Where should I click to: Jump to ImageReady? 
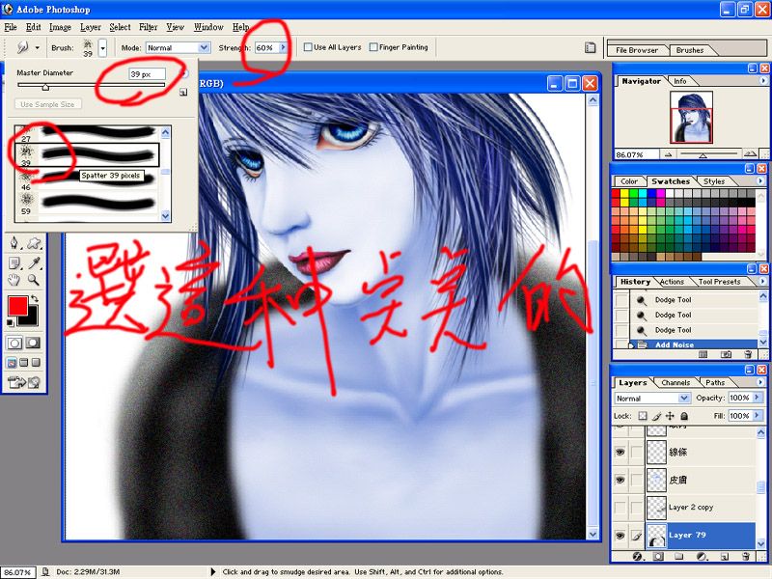click(x=23, y=382)
